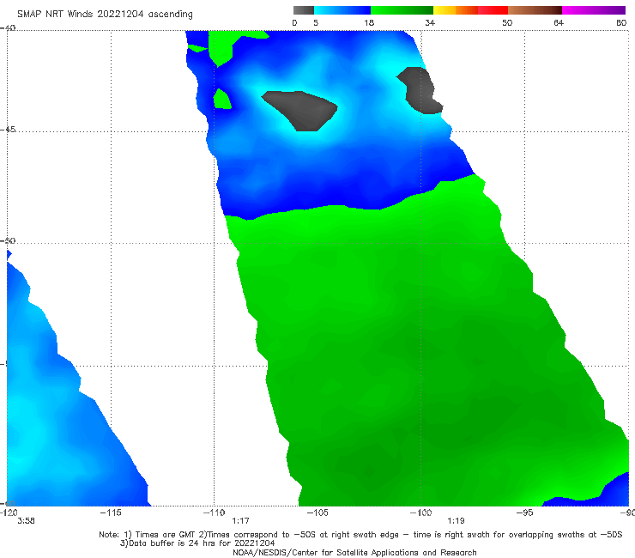Click the color bar label '34'
The image size is (635, 558).
[x=430, y=22]
